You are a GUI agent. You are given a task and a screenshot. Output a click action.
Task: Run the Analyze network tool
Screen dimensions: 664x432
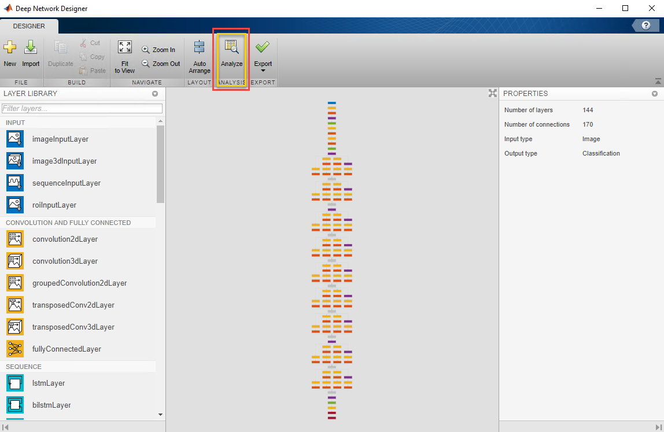[x=231, y=49]
